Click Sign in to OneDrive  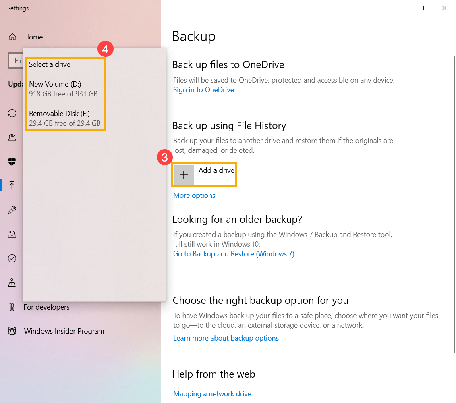tap(203, 89)
